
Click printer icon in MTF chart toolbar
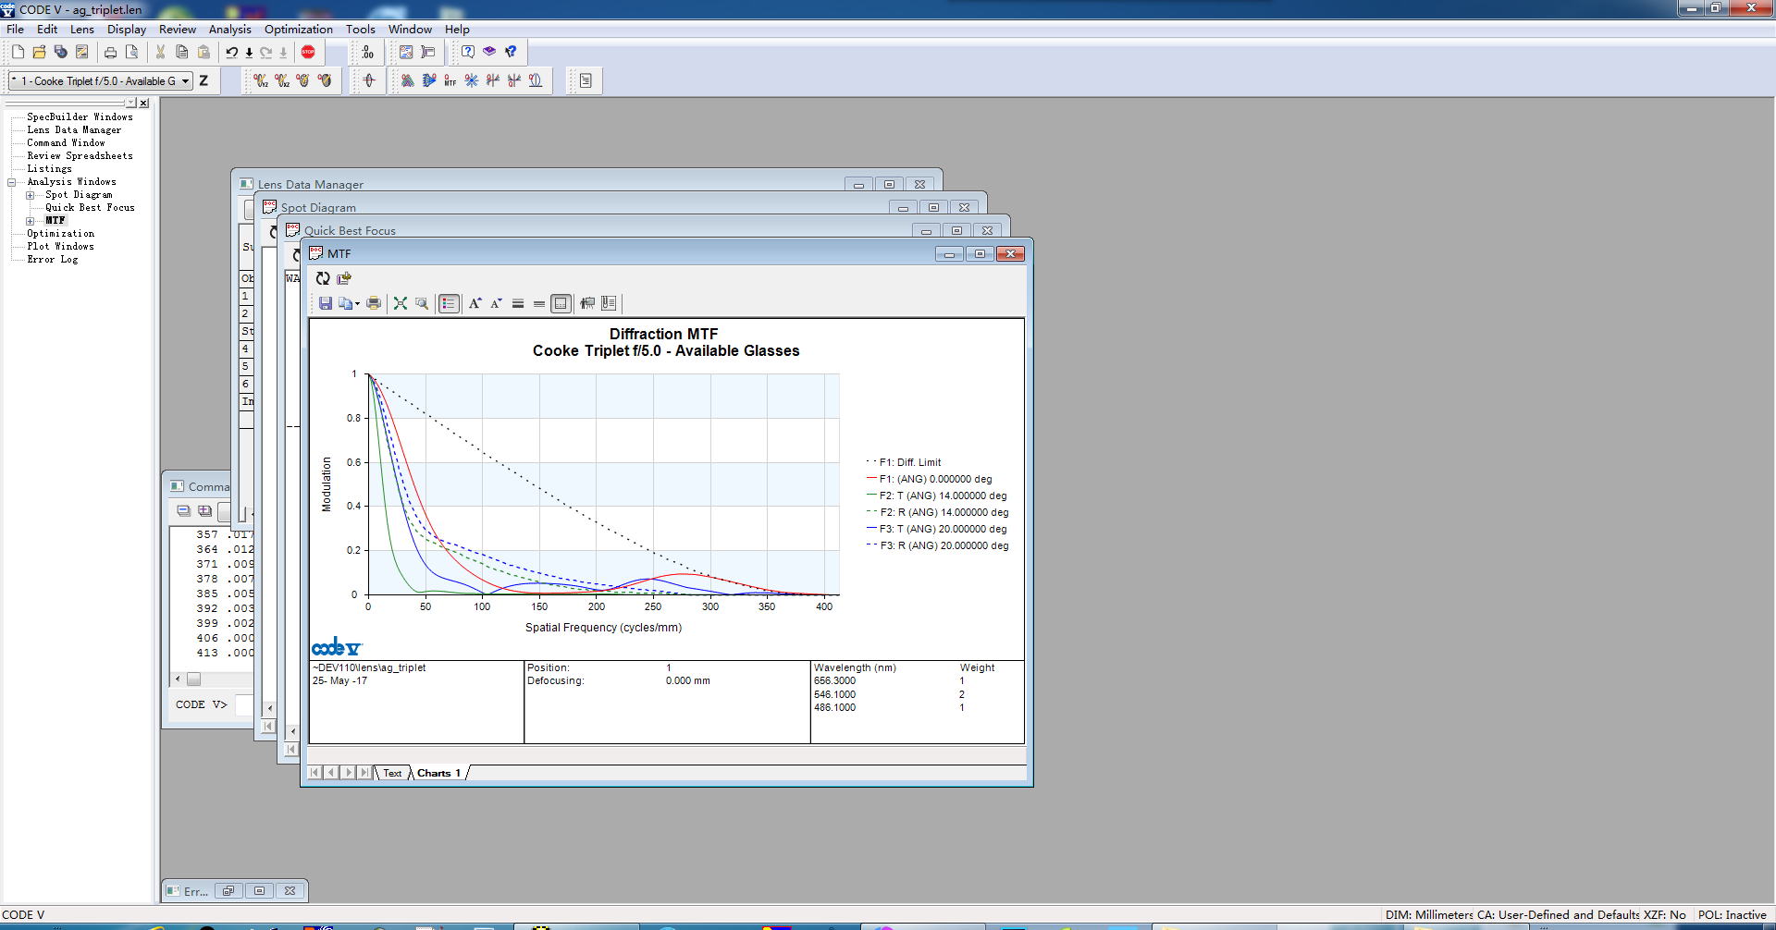374,303
